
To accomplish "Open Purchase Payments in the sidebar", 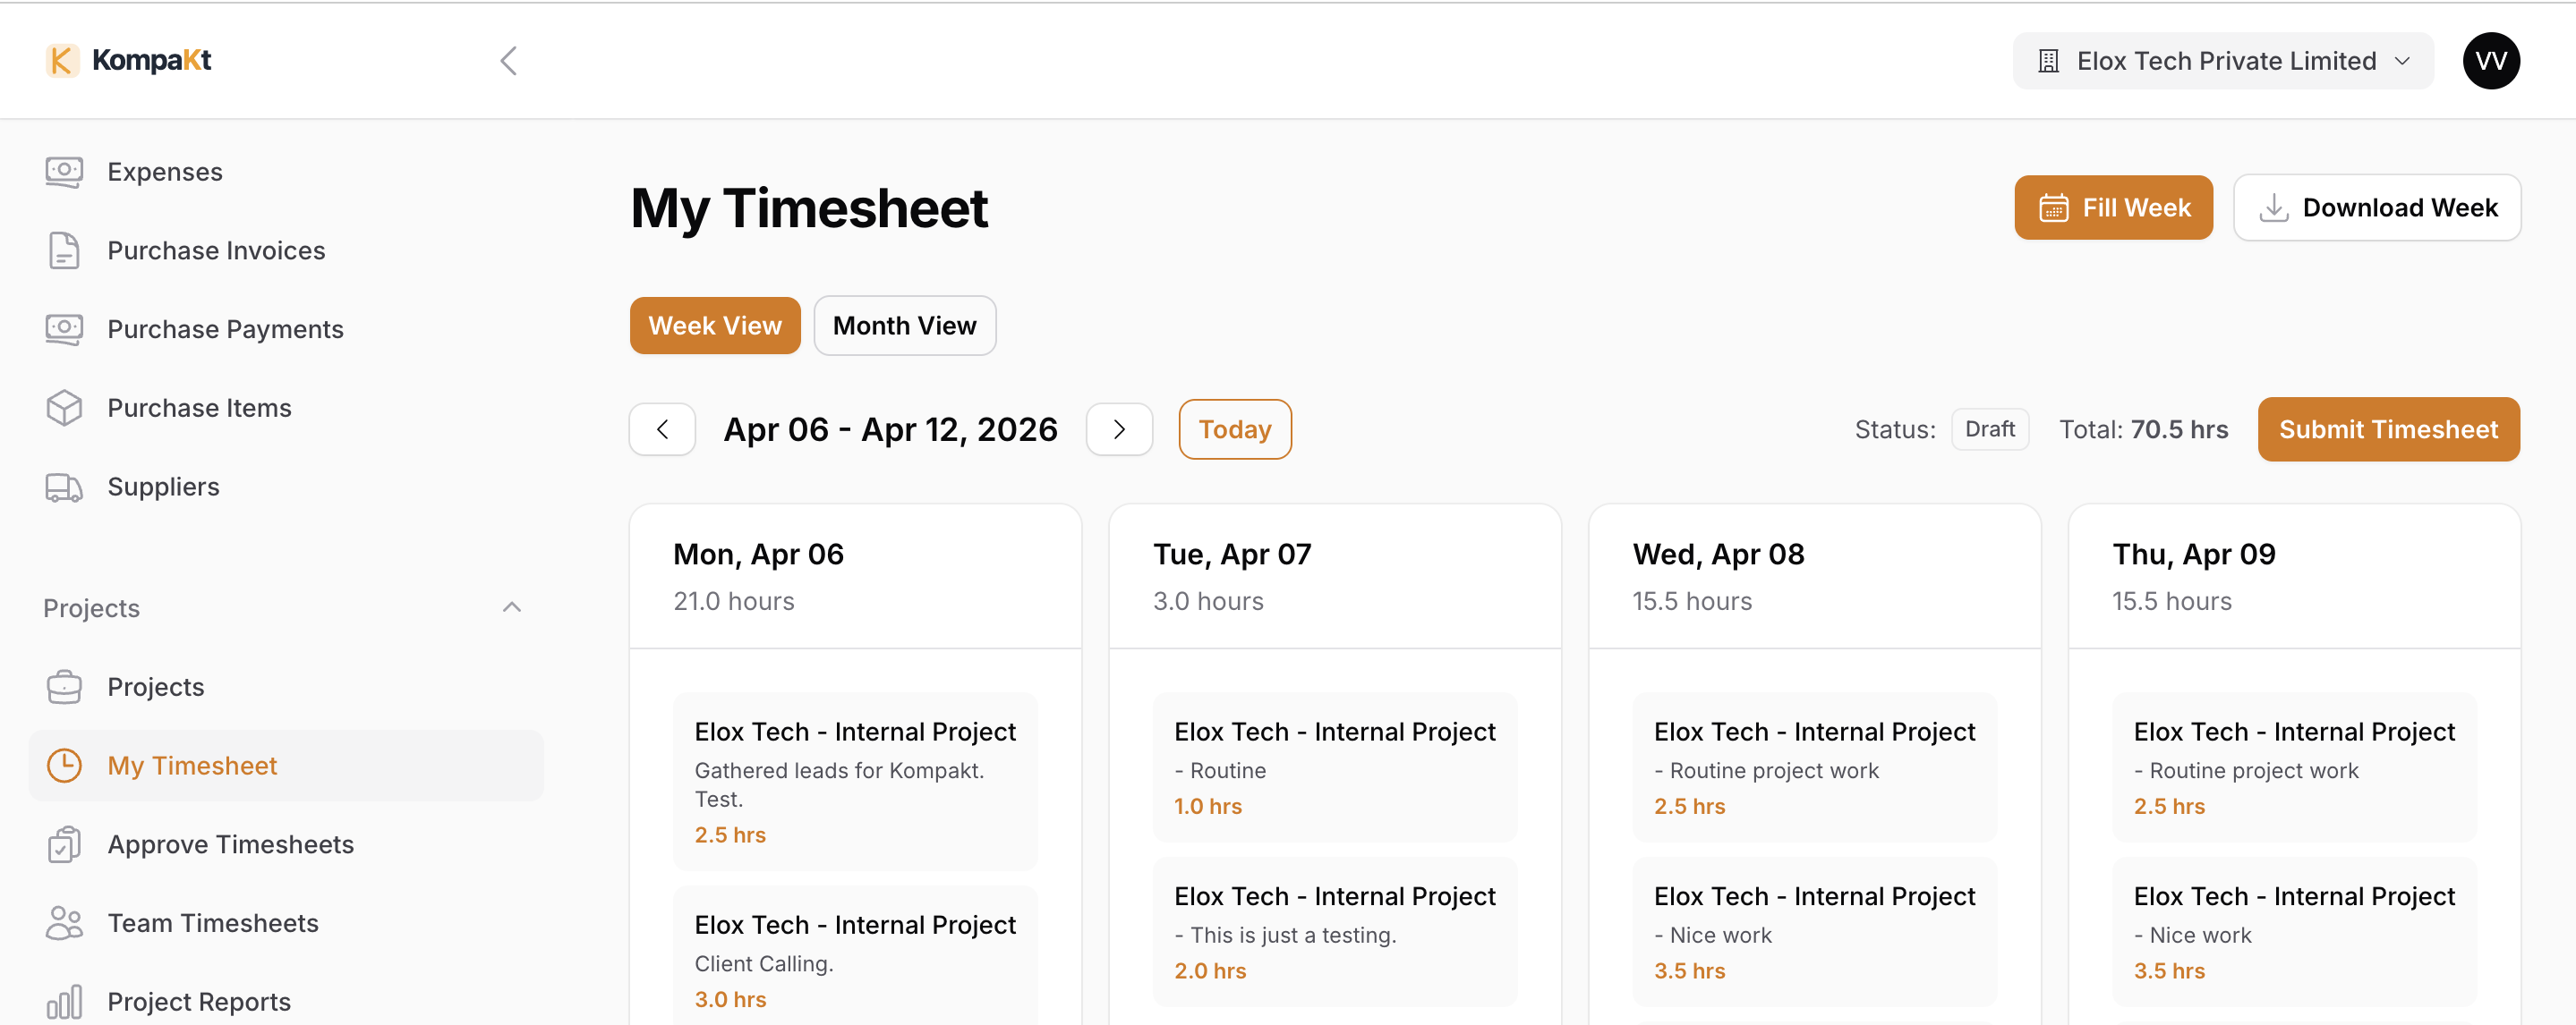I will pyautogui.click(x=285, y=330).
